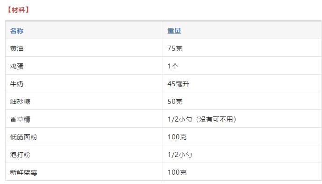The image size is (322, 184).
Task: Click the 50克 weight cell
Action: (x=242, y=101)
